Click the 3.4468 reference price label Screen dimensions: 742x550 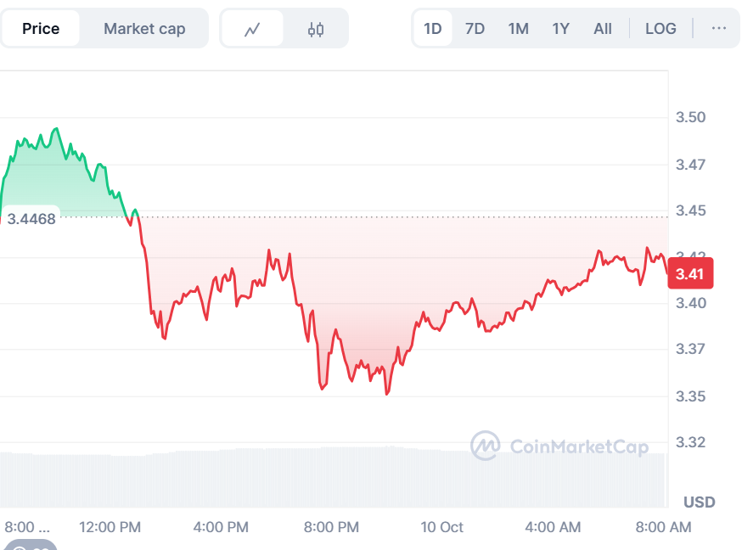click(32, 218)
